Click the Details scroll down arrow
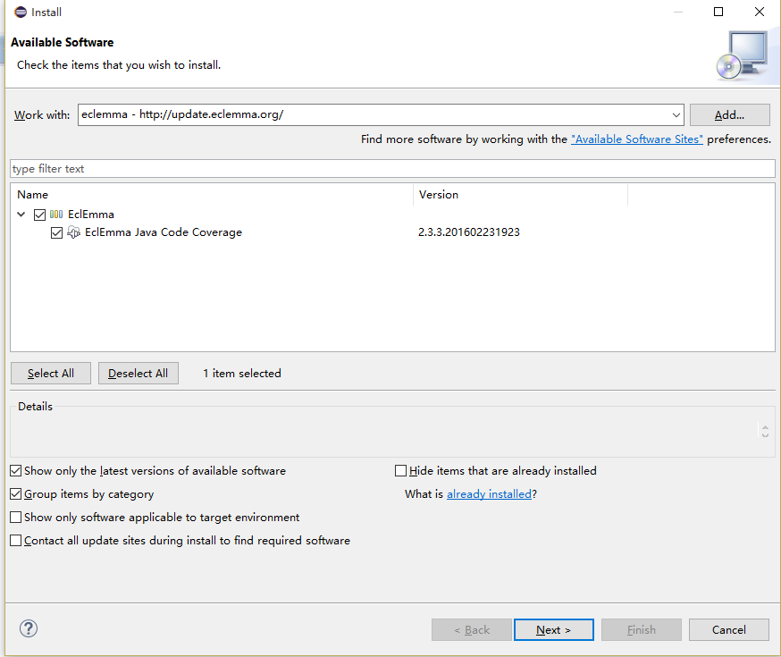 point(765,435)
